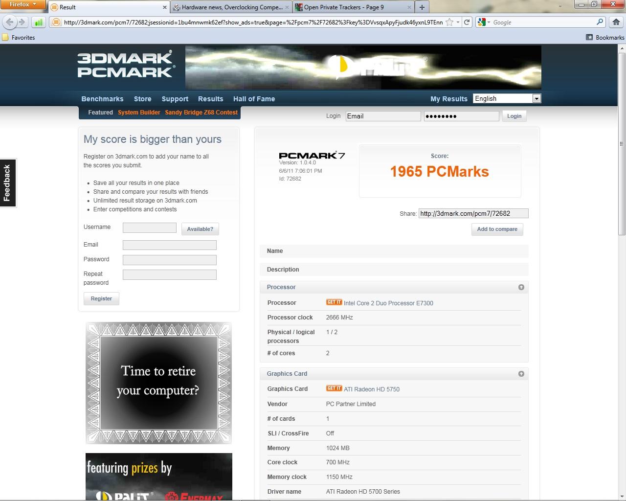Open the Benchmarks menu
The width and height of the screenshot is (626, 501).
[102, 99]
